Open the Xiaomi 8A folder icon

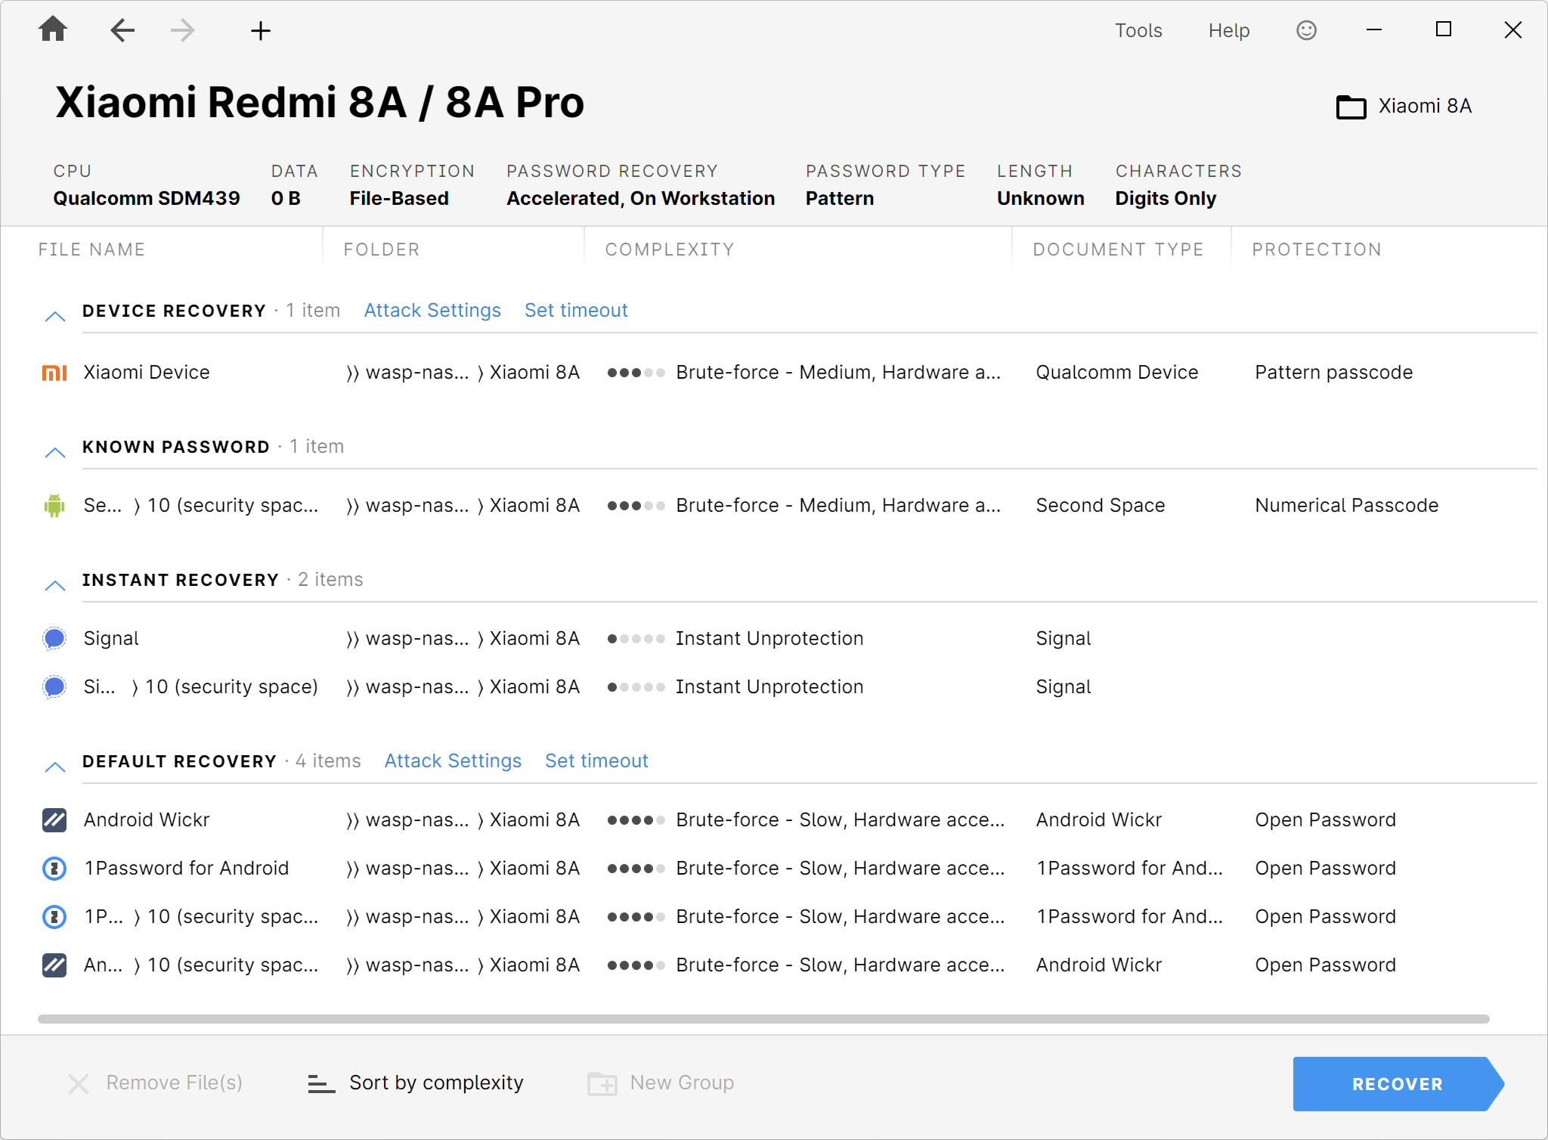pyautogui.click(x=1351, y=107)
